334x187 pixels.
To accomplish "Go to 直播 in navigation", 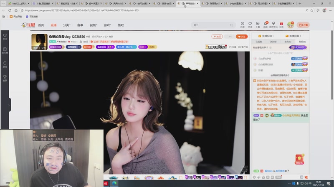I will [53, 25].
